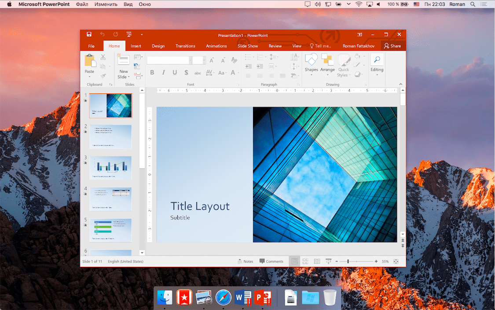Viewport: 495px width, 310px height.
Task: Cut selection with the scissors icon
Action: point(103,57)
